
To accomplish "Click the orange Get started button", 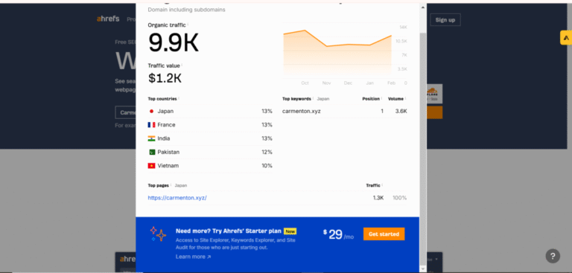I will (384, 234).
